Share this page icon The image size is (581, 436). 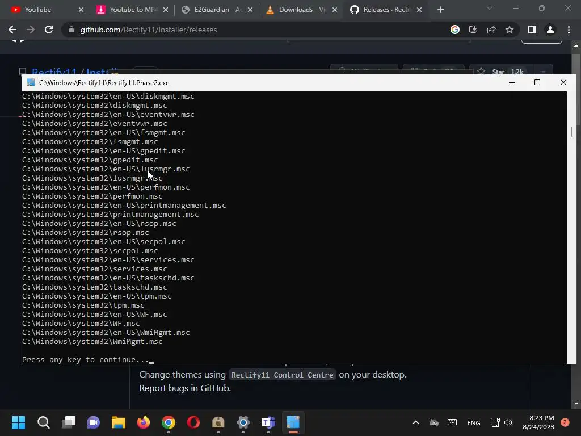(x=491, y=30)
